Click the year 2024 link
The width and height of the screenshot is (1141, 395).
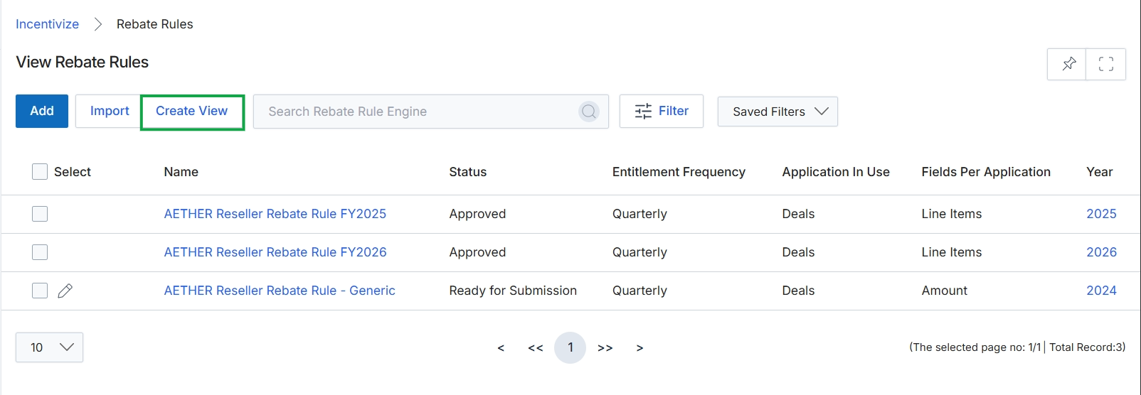[1101, 291]
